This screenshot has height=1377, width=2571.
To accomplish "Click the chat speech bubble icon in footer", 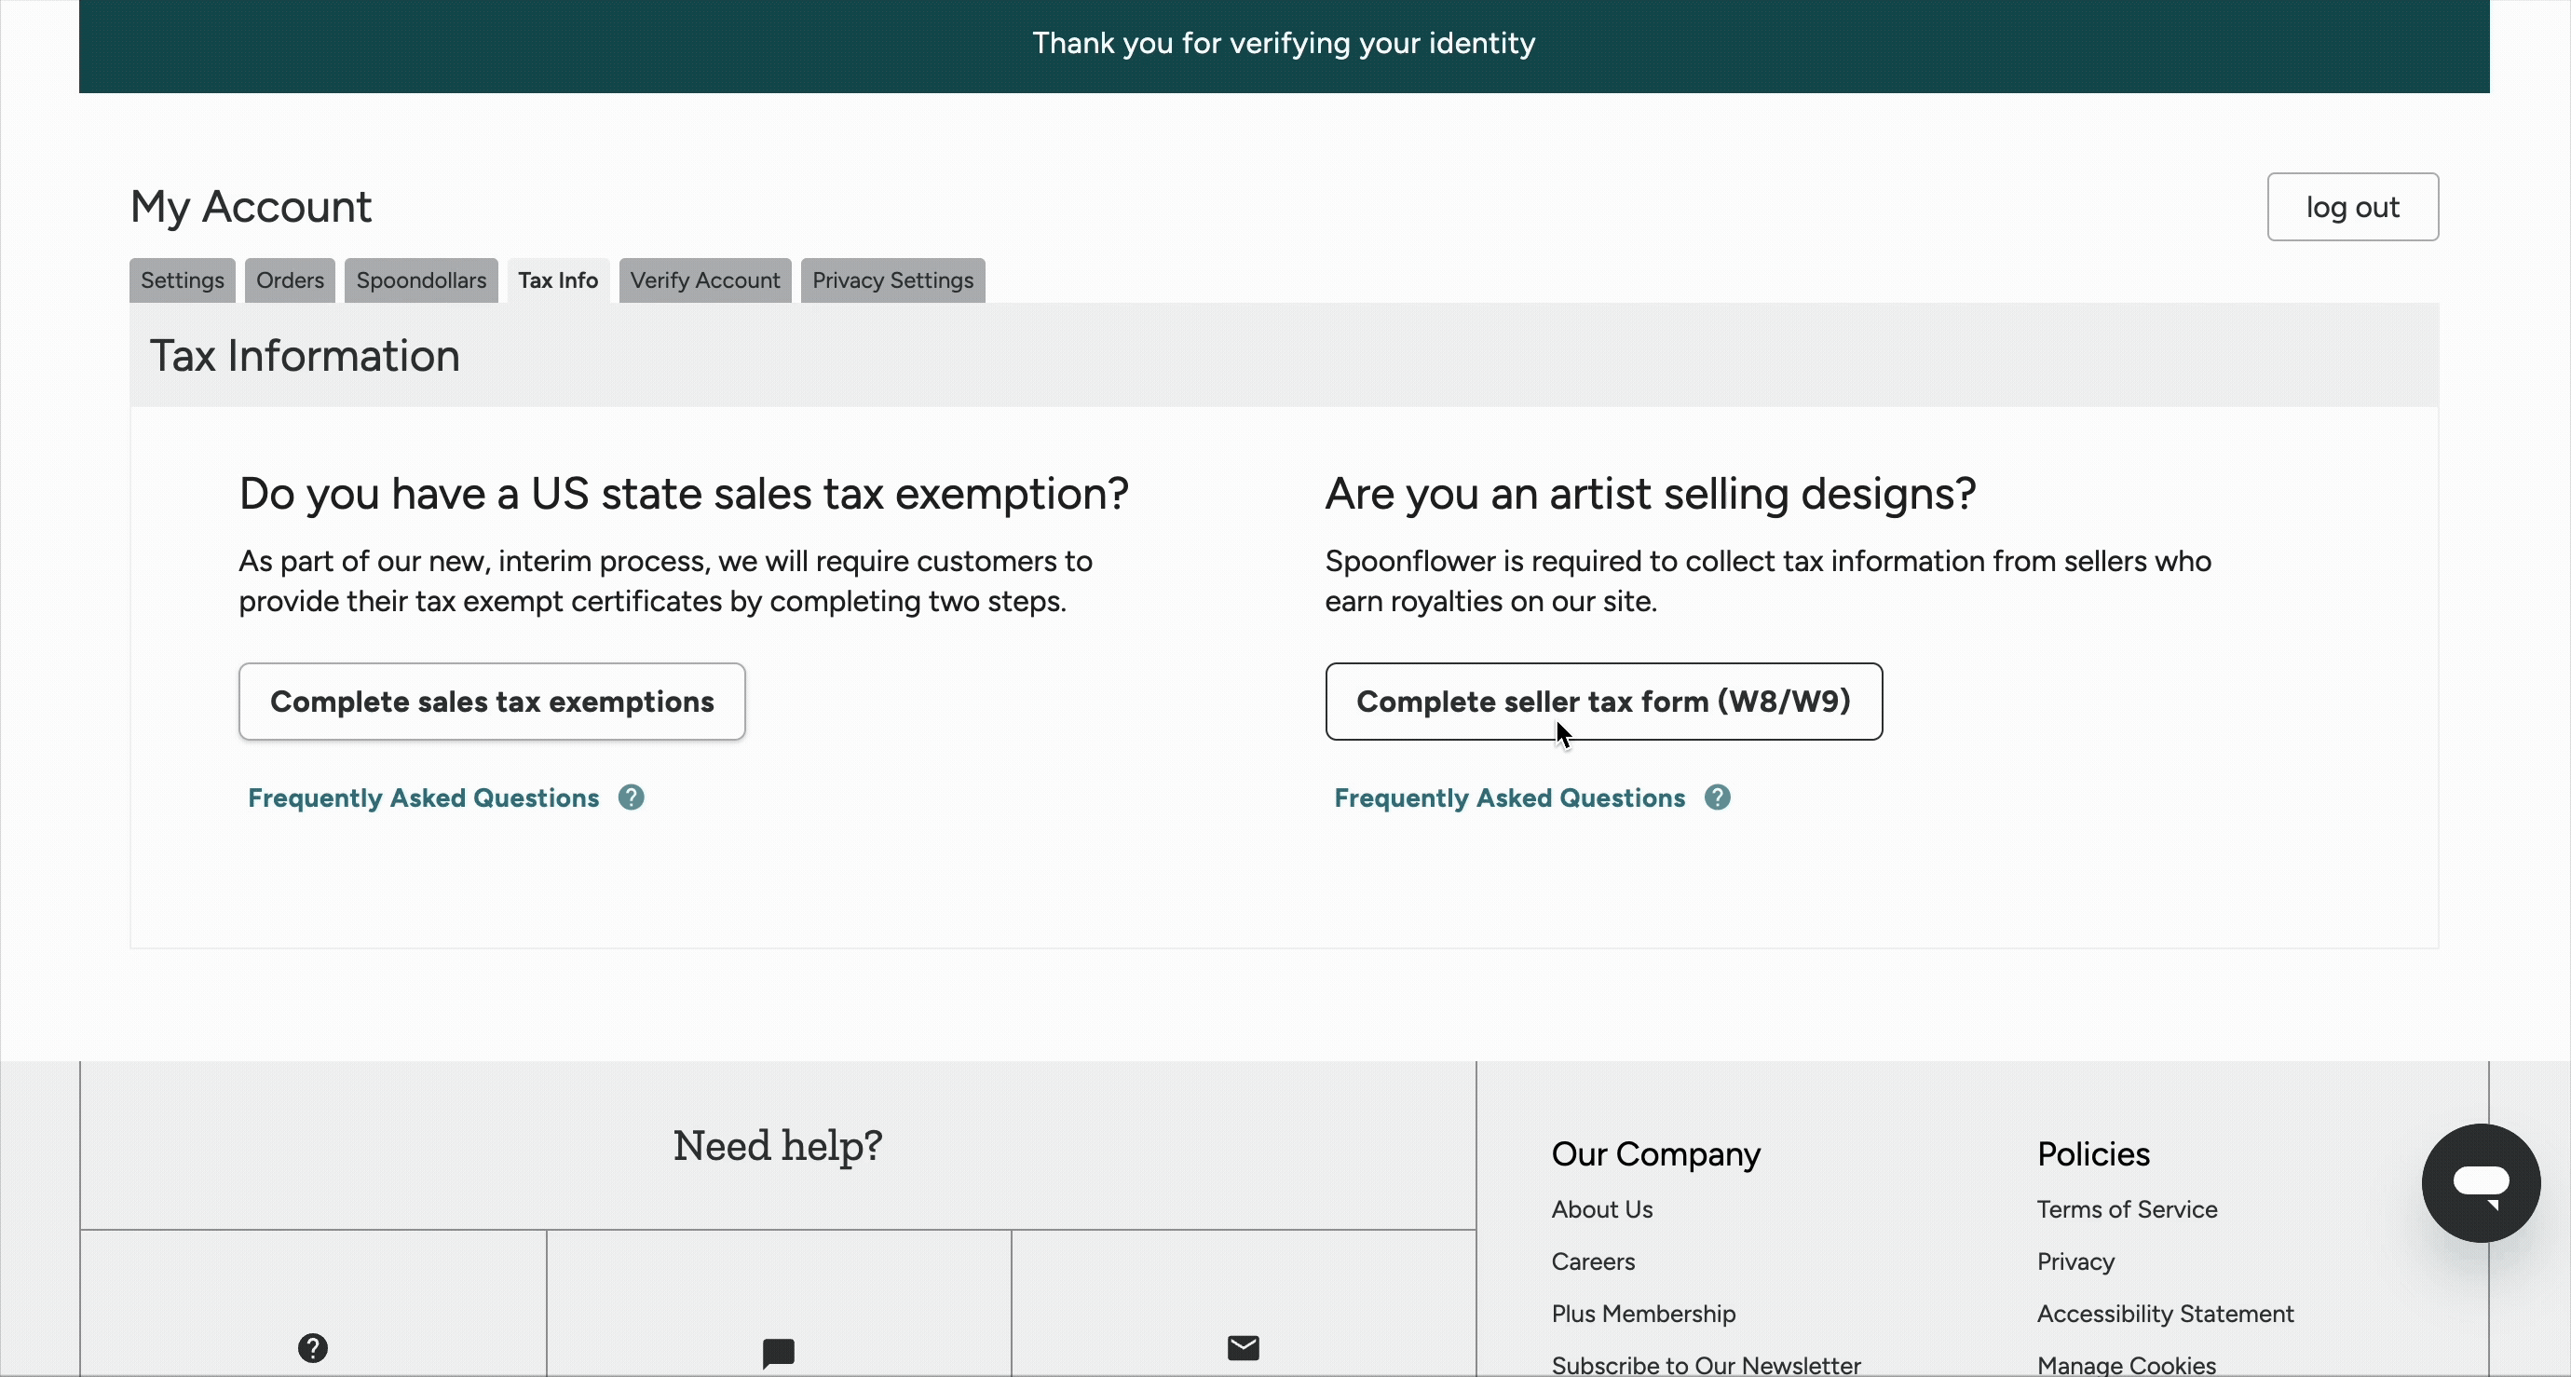I will 779,1352.
